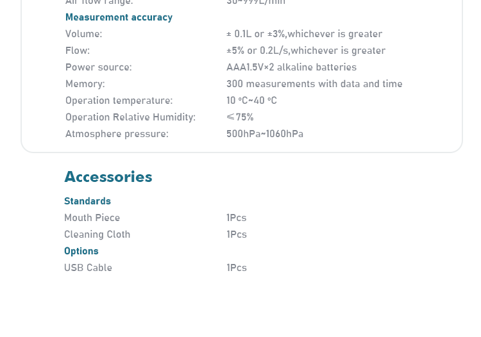Select the Power source label
This screenshot has width=481, height=337.
pos(99,67)
